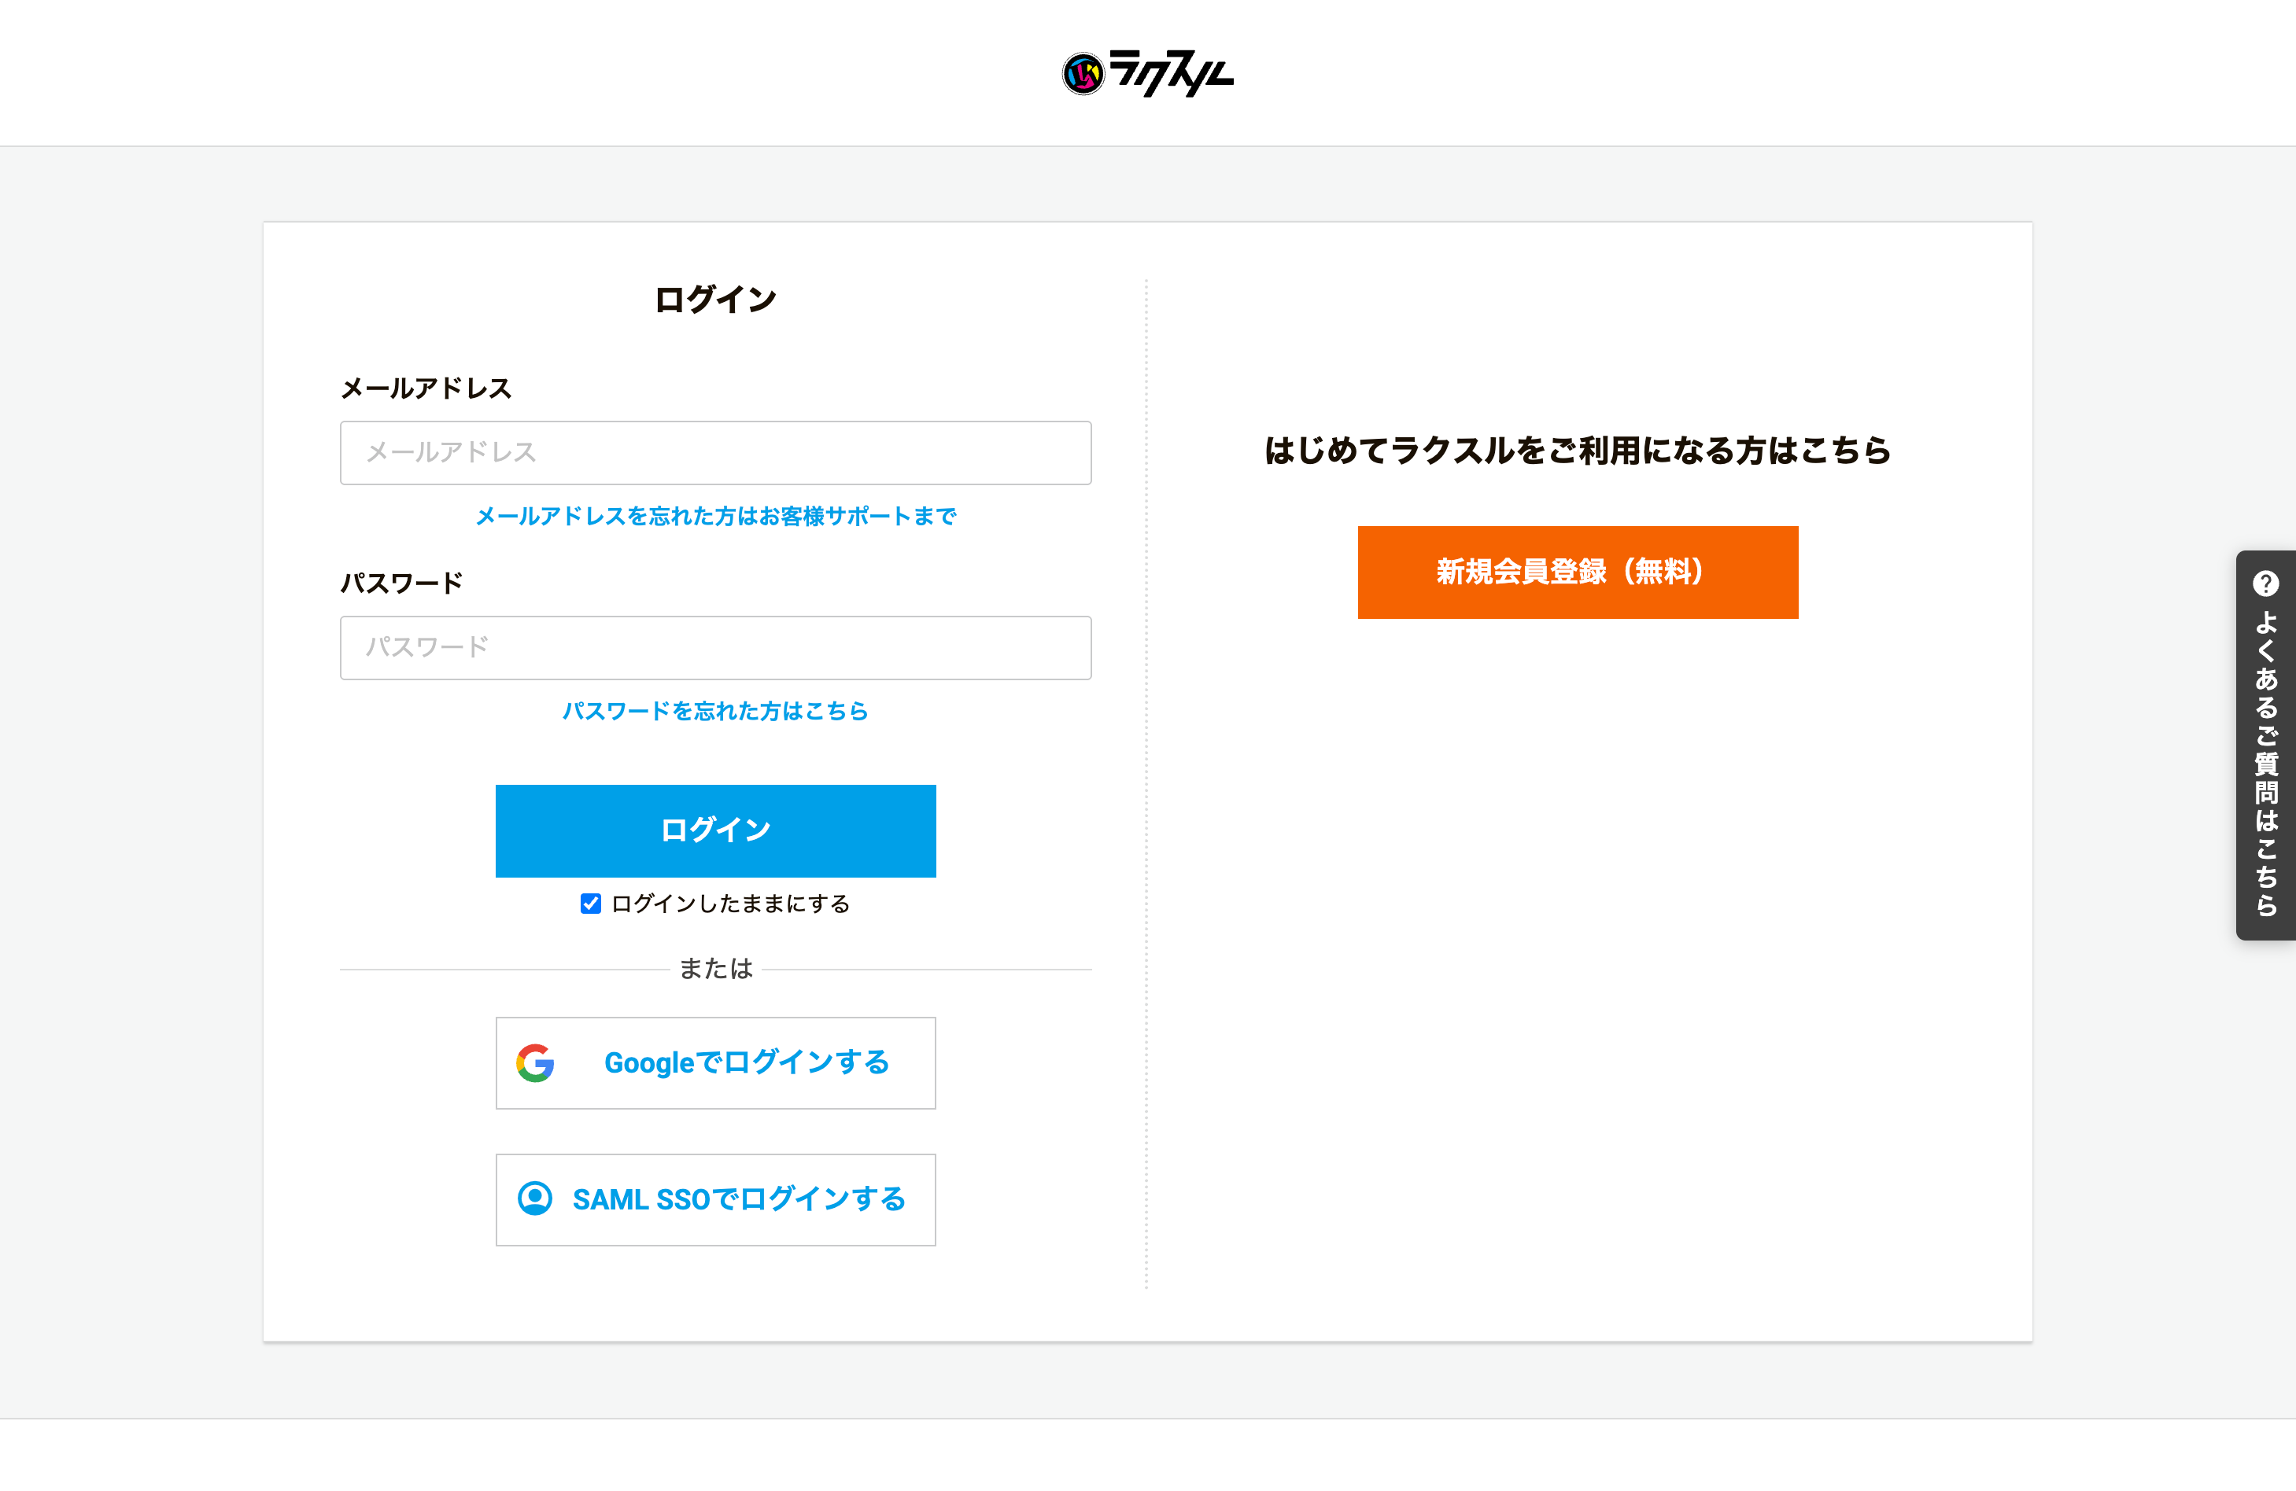Click the ログインしたままにする label text

point(730,904)
